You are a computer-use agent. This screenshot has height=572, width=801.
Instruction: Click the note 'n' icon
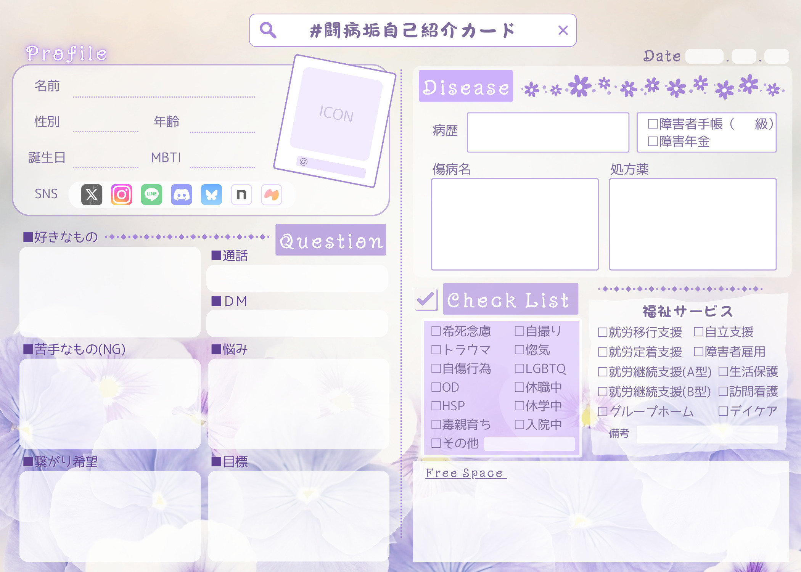[x=241, y=195]
